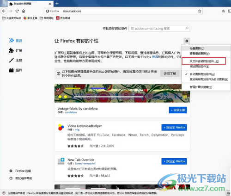231x196 pixels.
Task: Go to the home page icon
Action: point(24,11)
